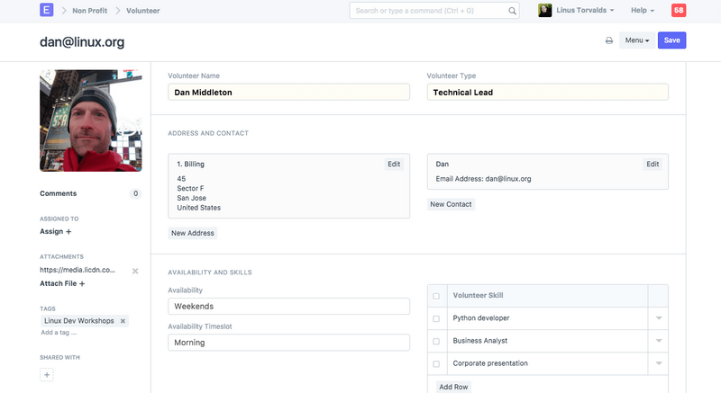
Task: Remove the attached media.licdn file
Action: click(135, 270)
